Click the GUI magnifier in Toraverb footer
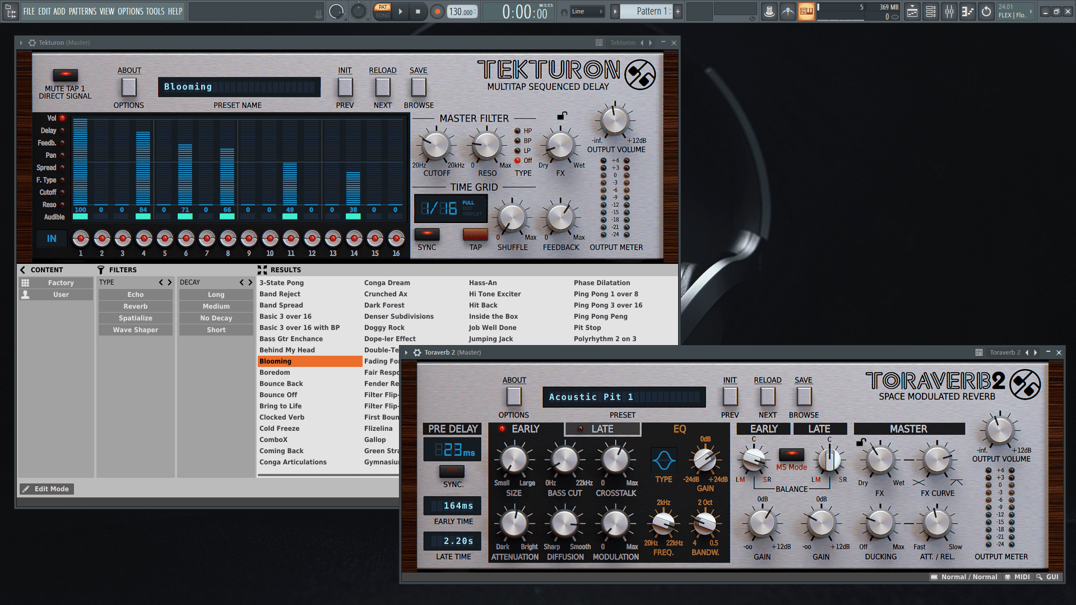This screenshot has width=1076, height=605. click(x=1039, y=577)
